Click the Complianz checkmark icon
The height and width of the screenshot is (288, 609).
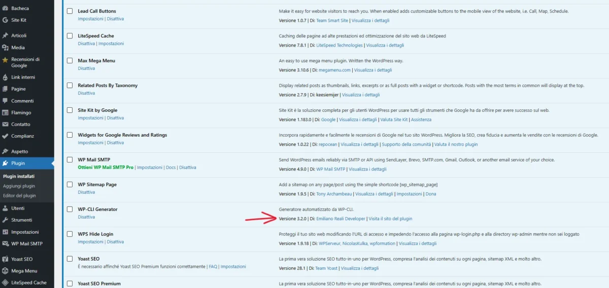(5, 136)
